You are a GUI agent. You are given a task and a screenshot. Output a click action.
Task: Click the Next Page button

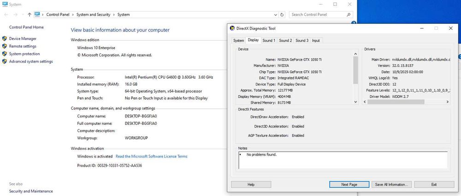click(349, 185)
